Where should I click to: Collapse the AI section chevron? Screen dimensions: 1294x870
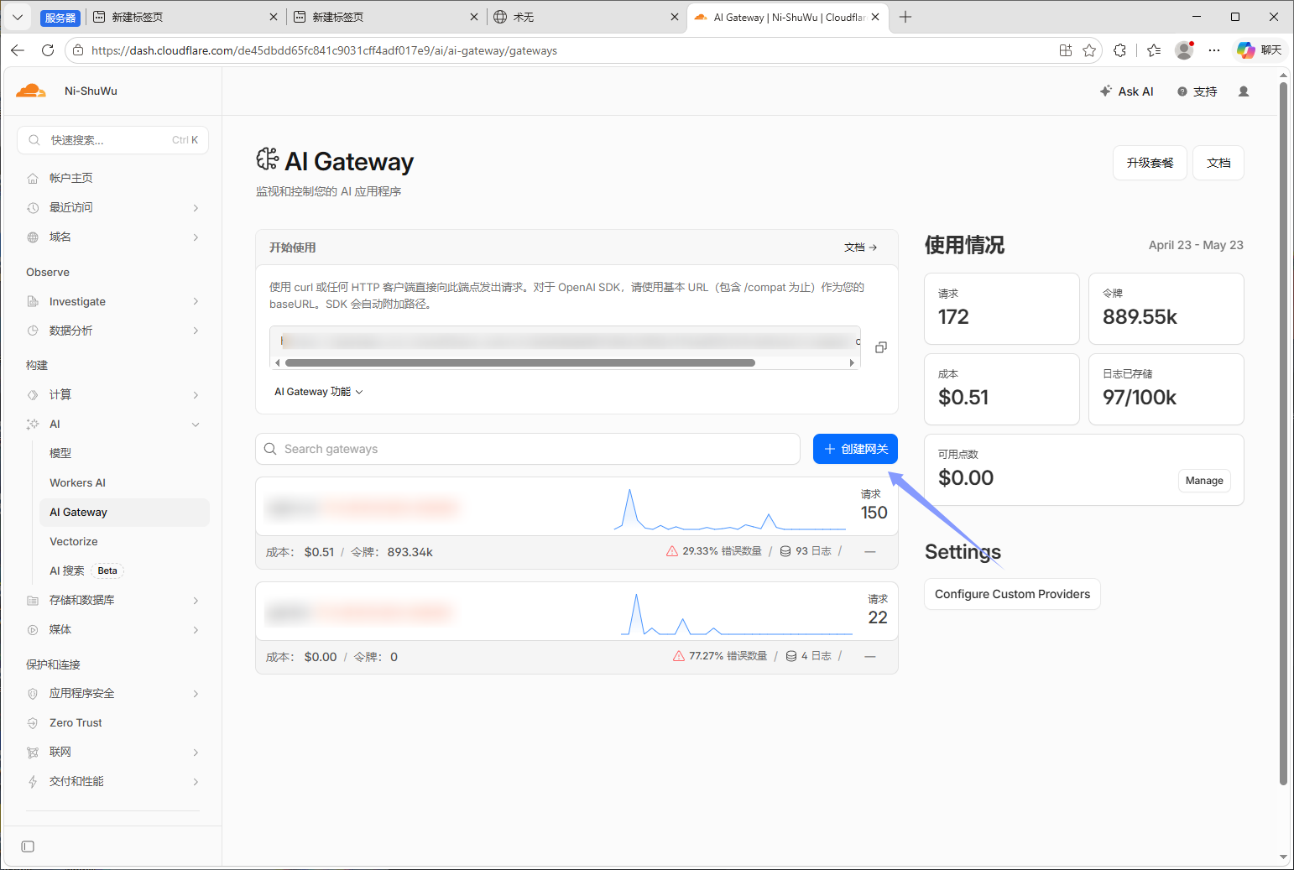click(196, 425)
